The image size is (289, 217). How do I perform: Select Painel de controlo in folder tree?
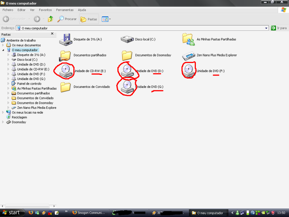click(29, 84)
